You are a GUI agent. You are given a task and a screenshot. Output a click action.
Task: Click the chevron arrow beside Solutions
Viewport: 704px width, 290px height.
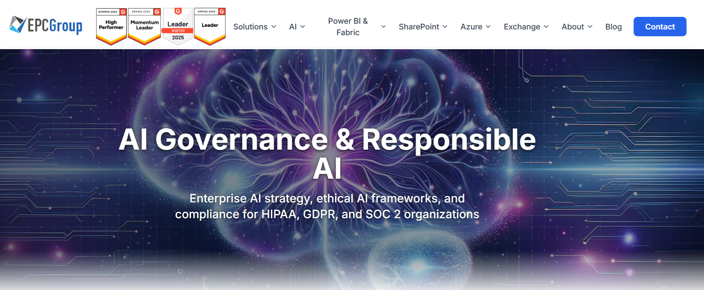tap(274, 27)
